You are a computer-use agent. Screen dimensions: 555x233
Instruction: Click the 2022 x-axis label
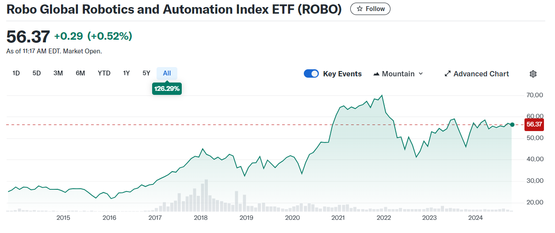point(384,218)
